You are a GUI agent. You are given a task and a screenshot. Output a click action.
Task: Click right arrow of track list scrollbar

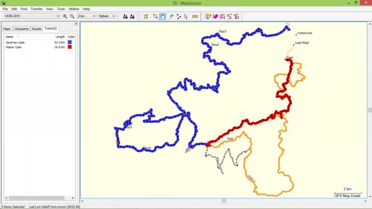(x=73, y=198)
